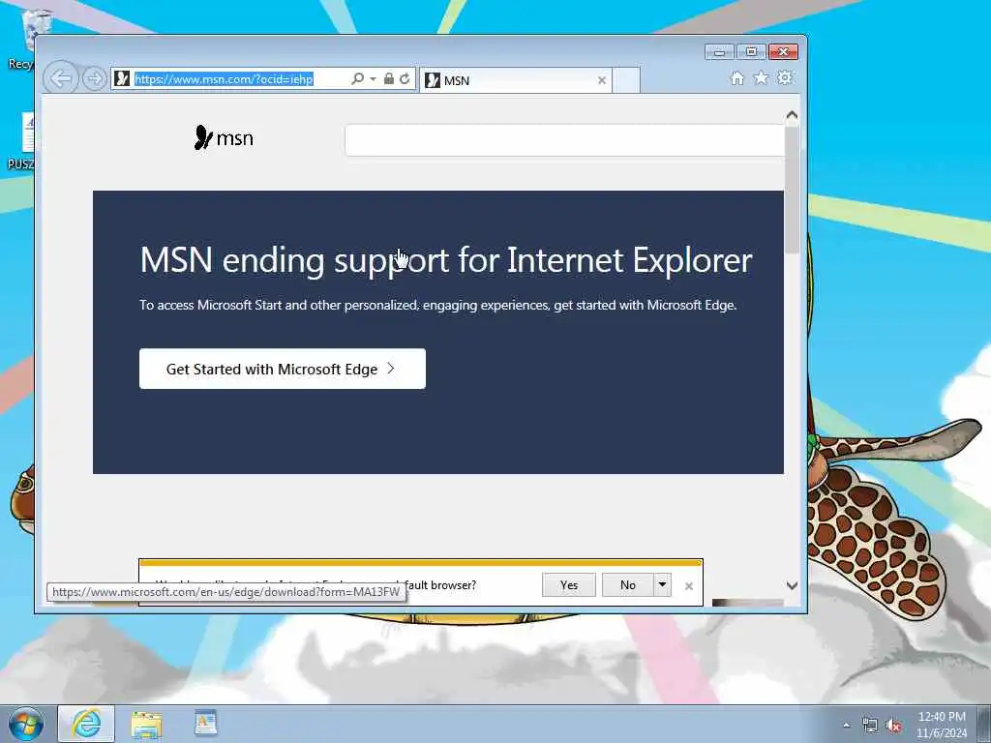Click the browser Forward arrow button

tap(95, 79)
